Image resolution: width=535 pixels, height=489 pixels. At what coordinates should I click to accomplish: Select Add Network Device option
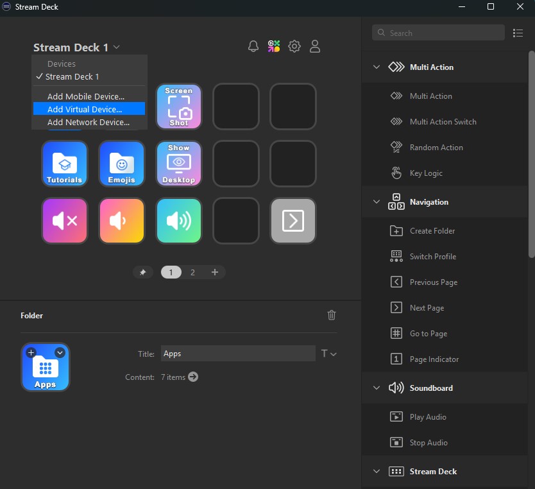coord(89,122)
